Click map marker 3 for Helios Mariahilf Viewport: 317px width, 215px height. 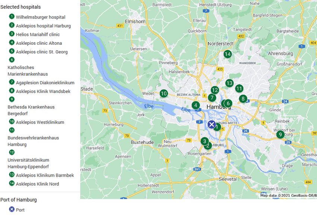pyautogui.click(x=204, y=141)
